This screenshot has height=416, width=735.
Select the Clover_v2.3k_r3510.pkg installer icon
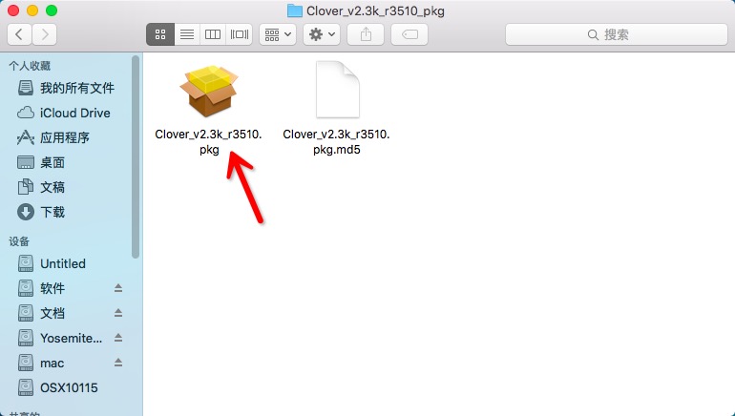click(x=209, y=92)
